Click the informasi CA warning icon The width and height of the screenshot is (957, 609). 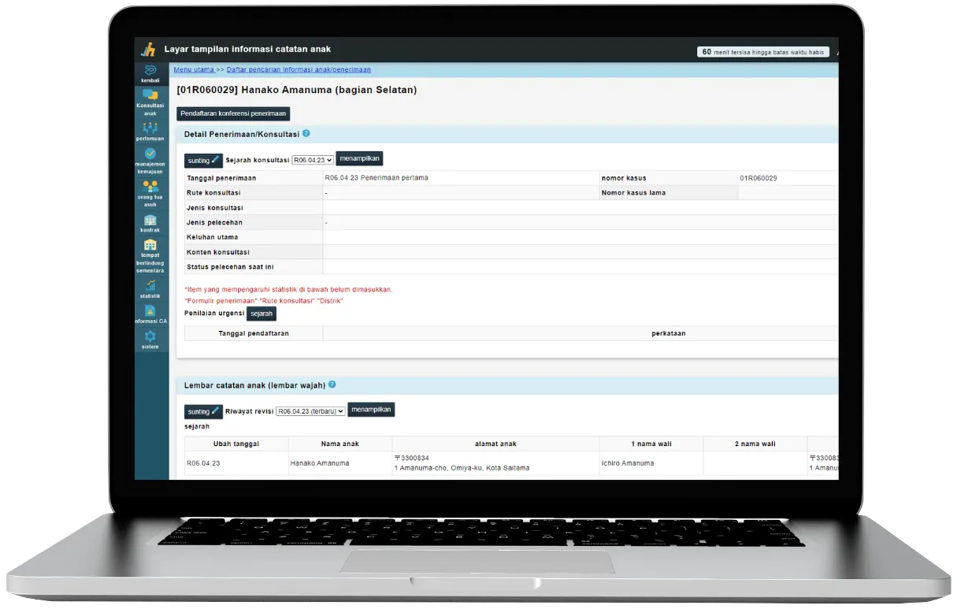click(x=150, y=312)
